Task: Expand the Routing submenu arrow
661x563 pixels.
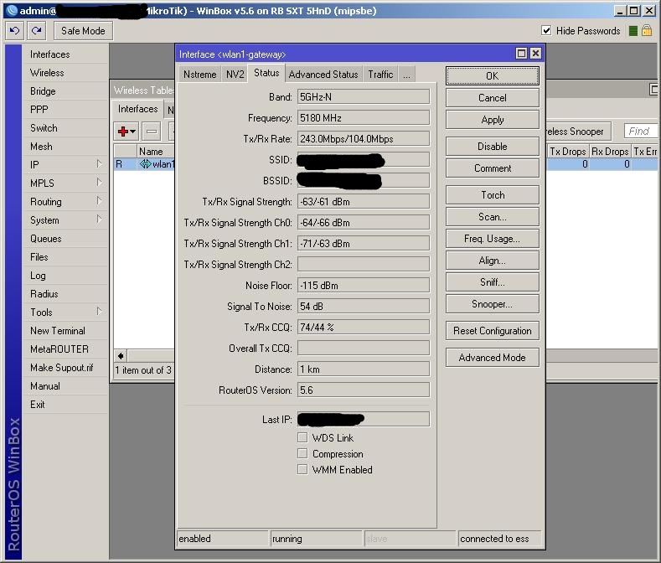Action: [99, 201]
